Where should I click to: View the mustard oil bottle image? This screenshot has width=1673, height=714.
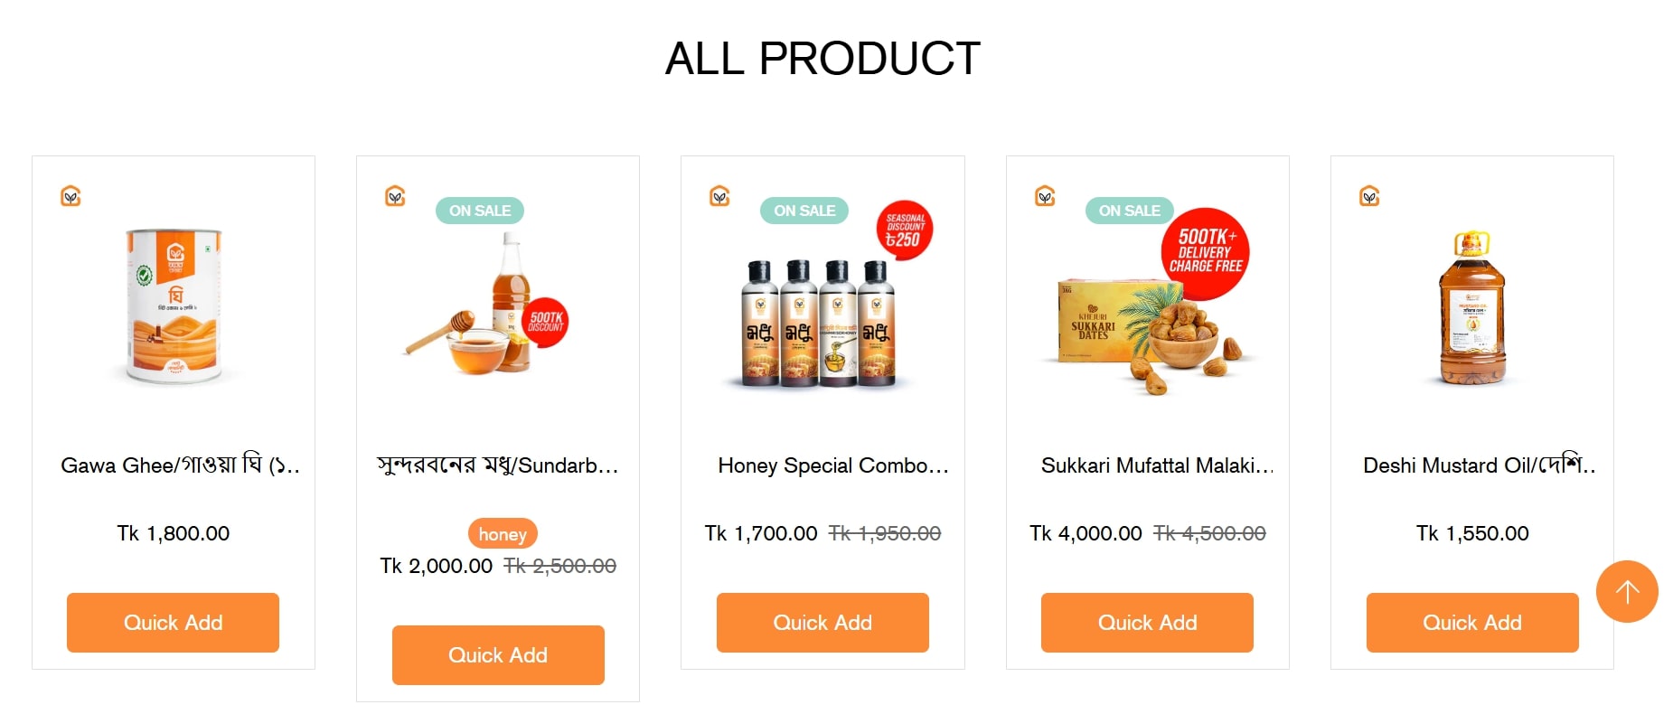click(x=1471, y=309)
